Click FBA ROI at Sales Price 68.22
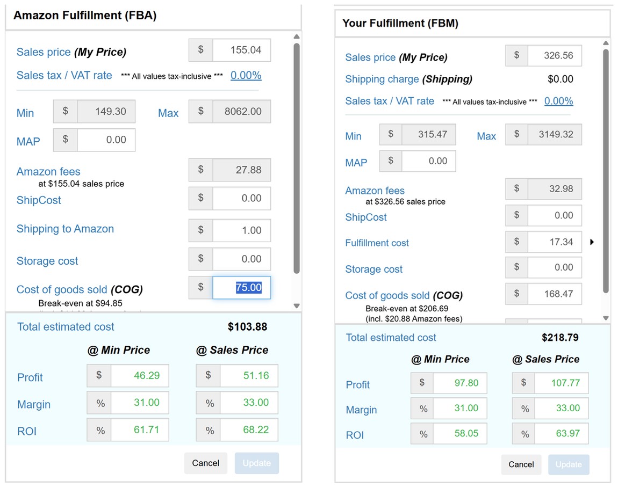Viewport: 618px width, 488px height. (x=249, y=429)
